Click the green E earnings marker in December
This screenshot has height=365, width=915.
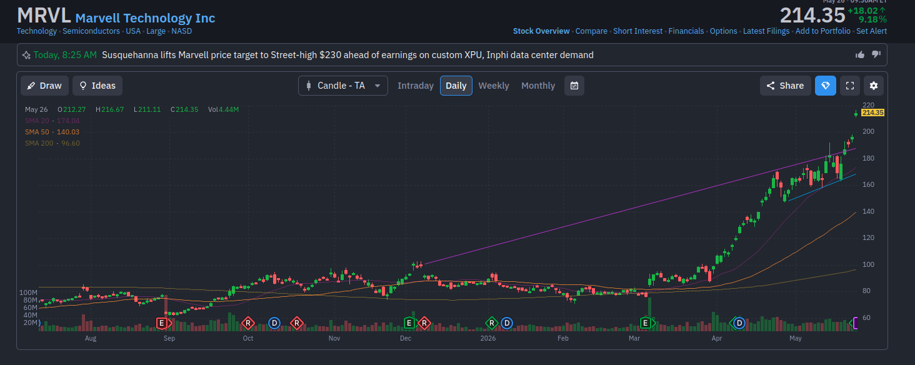coord(409,323)
